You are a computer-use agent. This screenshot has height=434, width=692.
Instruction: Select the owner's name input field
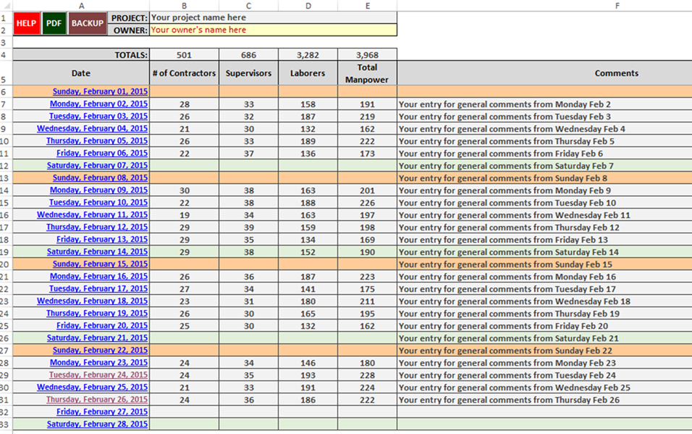(273, 30)
